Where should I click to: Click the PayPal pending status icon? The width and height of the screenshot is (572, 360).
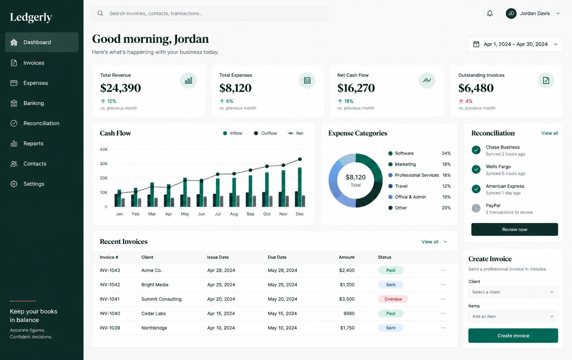476,208
